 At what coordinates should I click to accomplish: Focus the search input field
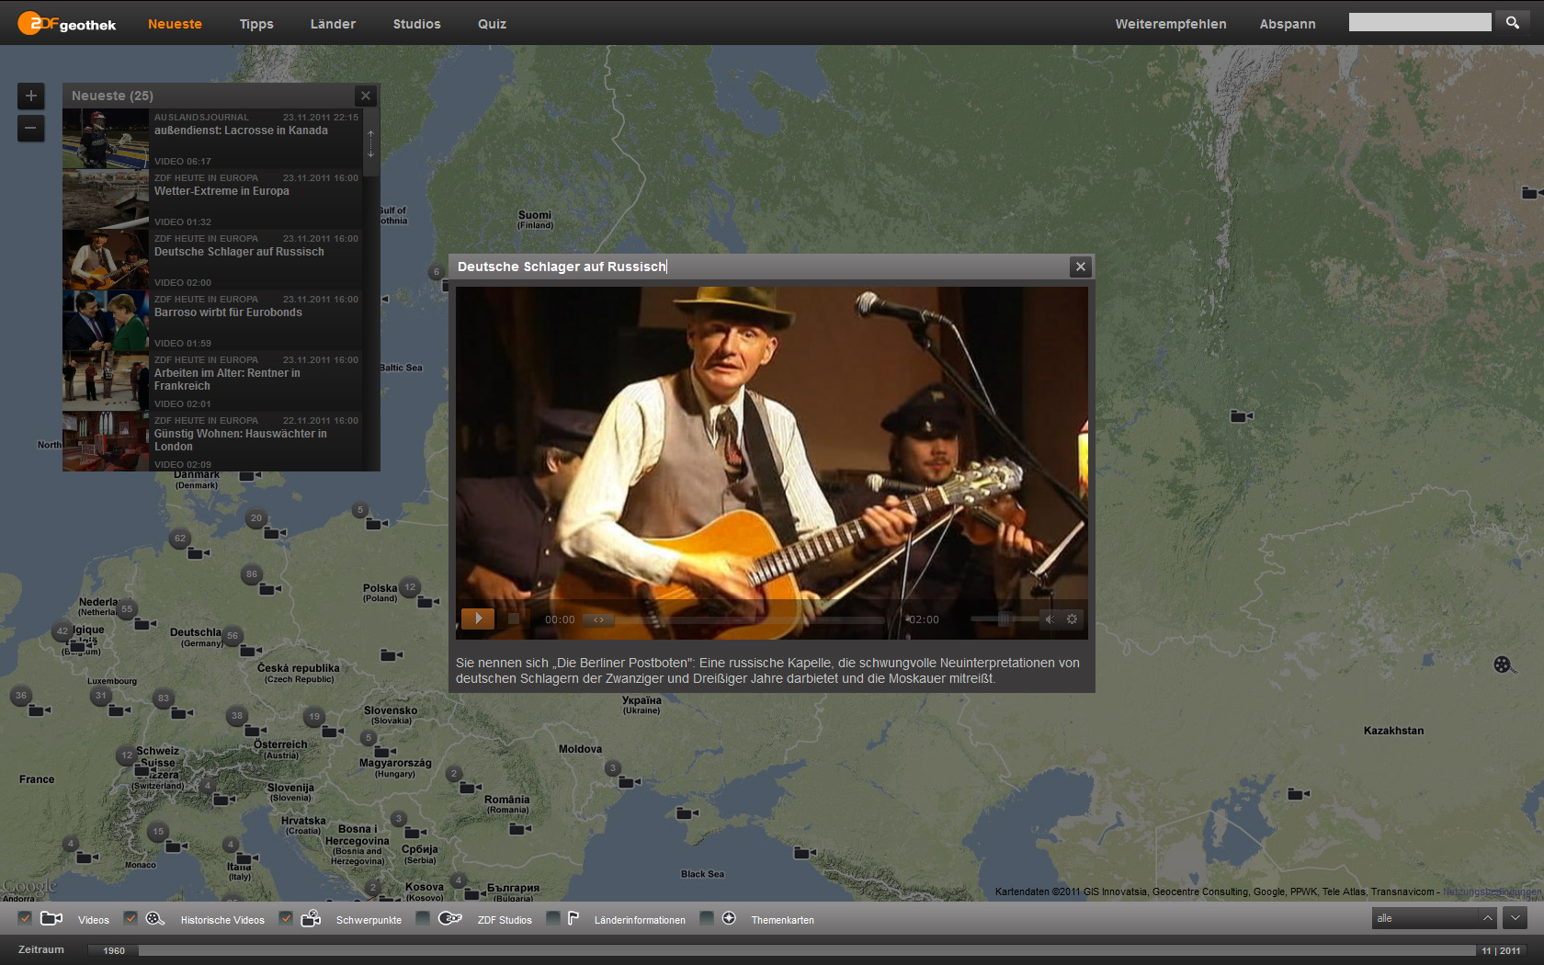point(1420,22)
